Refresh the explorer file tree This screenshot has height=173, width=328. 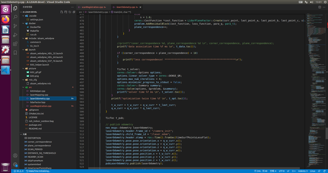70,12
